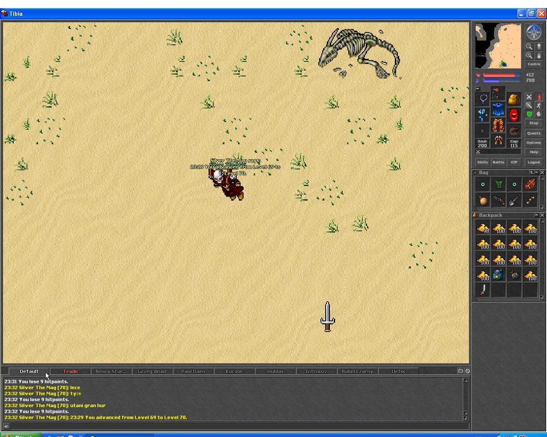Open the Help window
547x437 pixels.
(534, 152)
